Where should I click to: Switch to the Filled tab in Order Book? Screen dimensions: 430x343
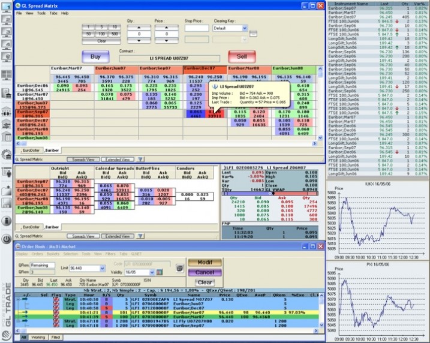(56, 337)
